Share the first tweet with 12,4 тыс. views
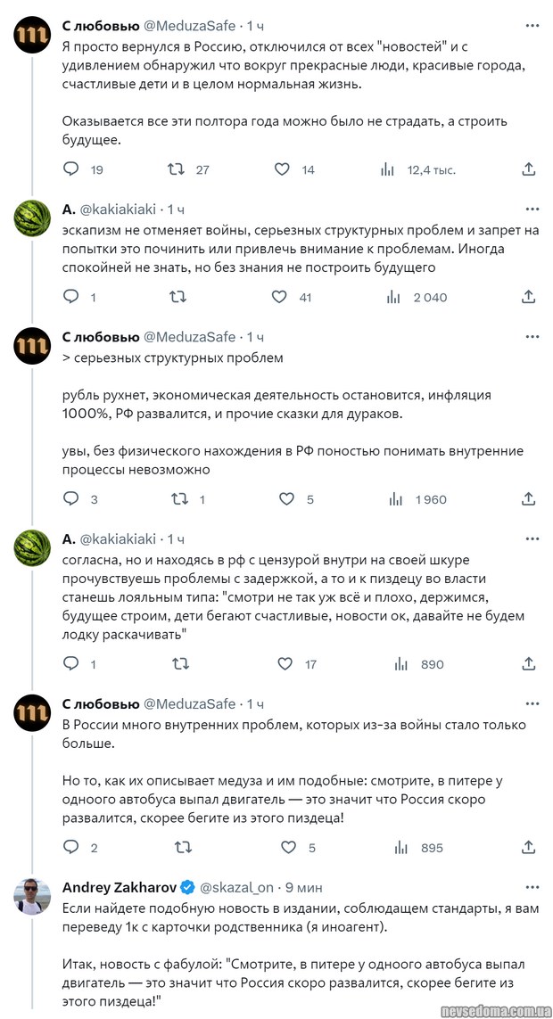The image size is (553, 1019). [x=528, y=169]
